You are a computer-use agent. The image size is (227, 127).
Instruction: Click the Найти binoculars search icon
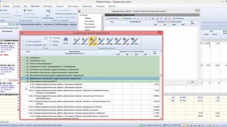coord(65,39)
